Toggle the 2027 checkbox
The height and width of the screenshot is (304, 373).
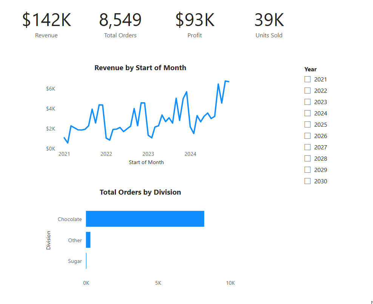307,147
